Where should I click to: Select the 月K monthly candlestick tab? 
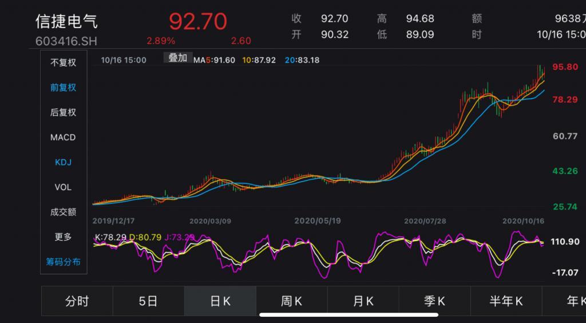point(363,301)
